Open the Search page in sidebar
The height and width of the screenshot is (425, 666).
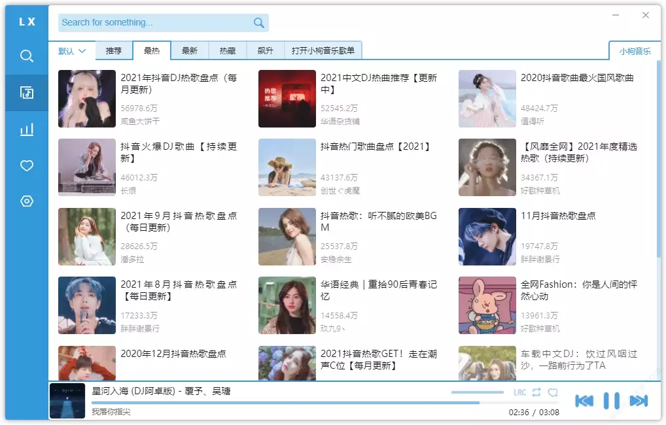tap(26, 56)
